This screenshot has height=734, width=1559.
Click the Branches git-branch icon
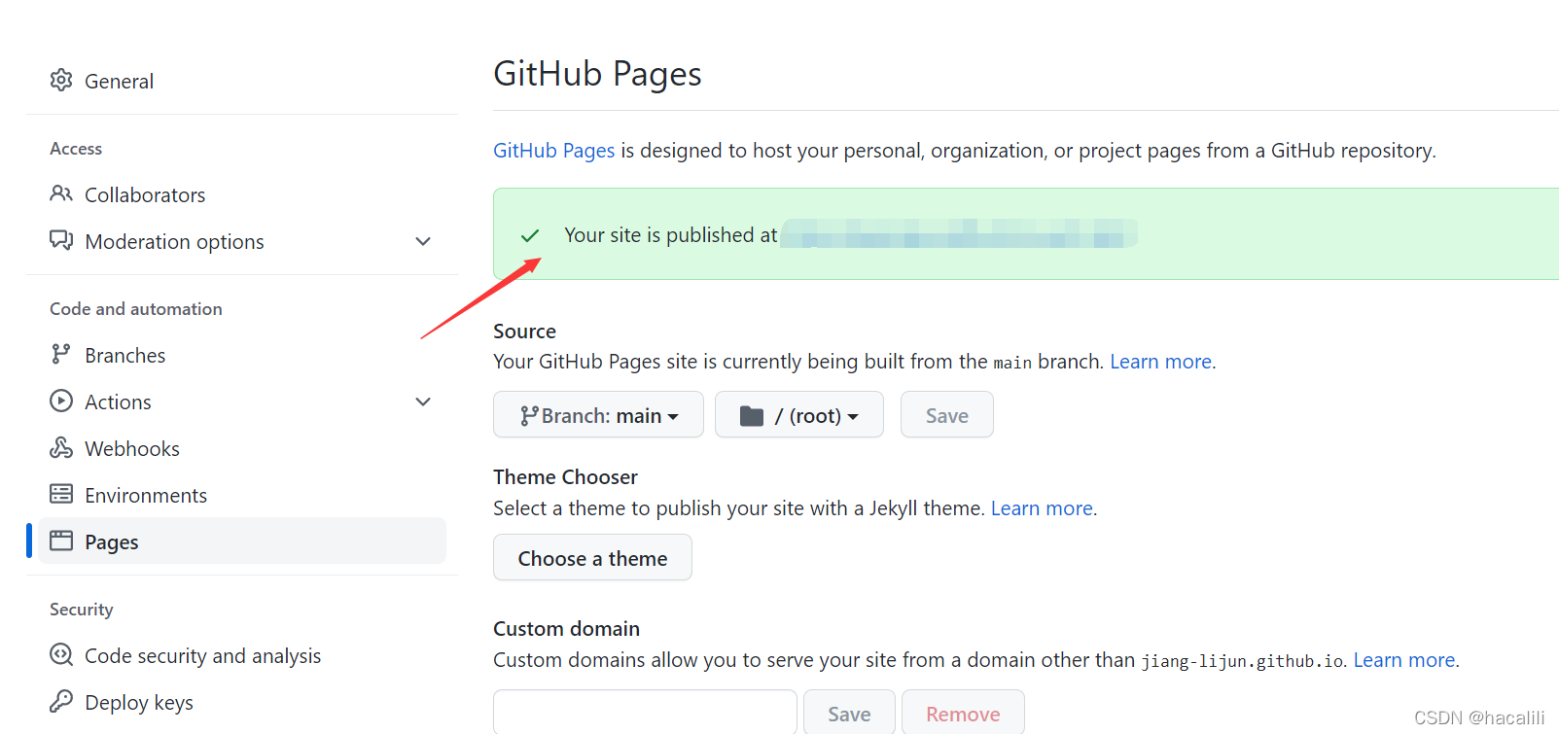pos(61,354)
